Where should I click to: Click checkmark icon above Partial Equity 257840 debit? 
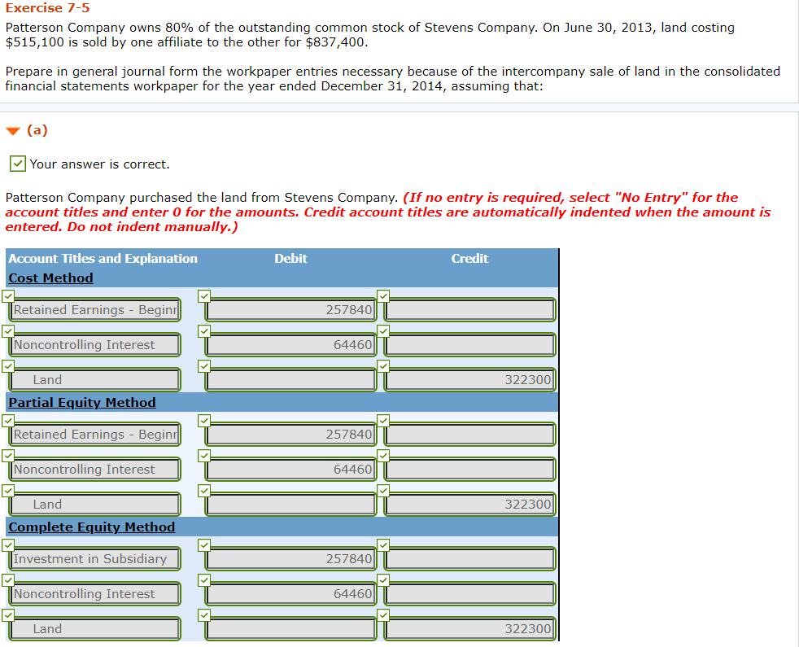coord(204,421)
